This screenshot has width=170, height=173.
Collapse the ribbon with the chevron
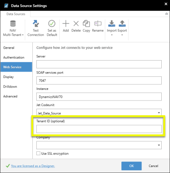tap(166, 14)
